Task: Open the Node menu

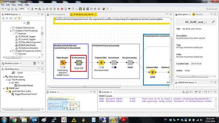Action: pyautogui.click(x=20, y=5)
